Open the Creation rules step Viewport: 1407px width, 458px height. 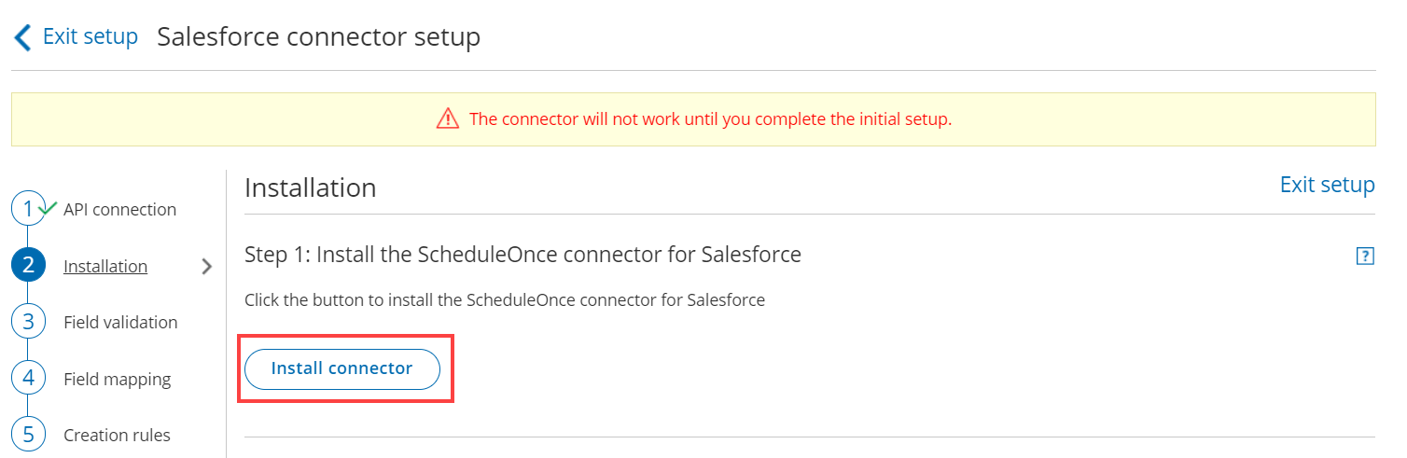pyautogui.click(x=117, y=436)
